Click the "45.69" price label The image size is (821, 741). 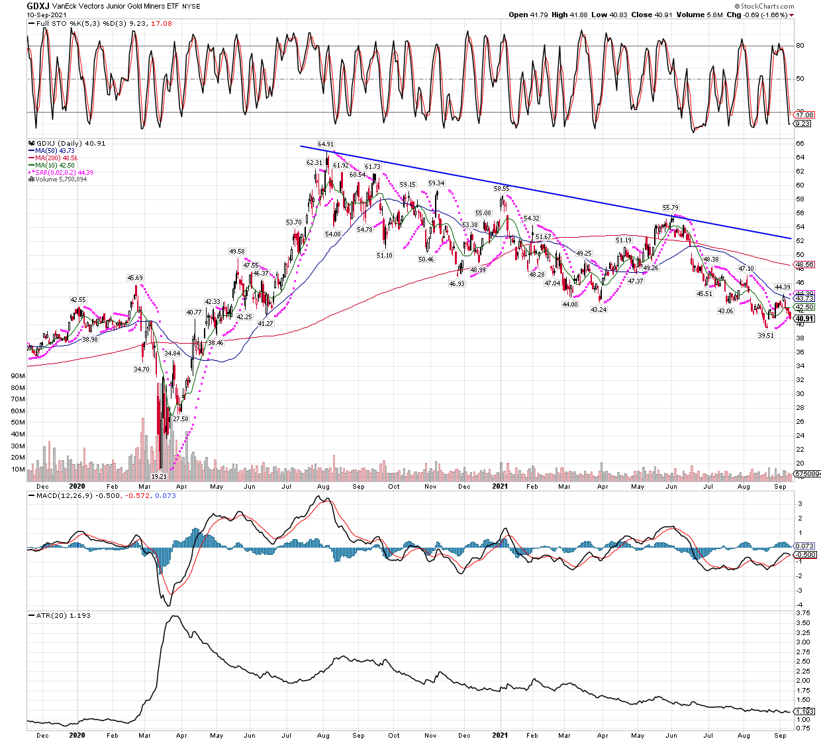[x=135, y=278]
